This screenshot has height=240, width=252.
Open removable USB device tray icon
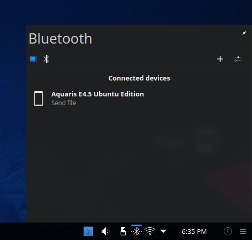123,231
